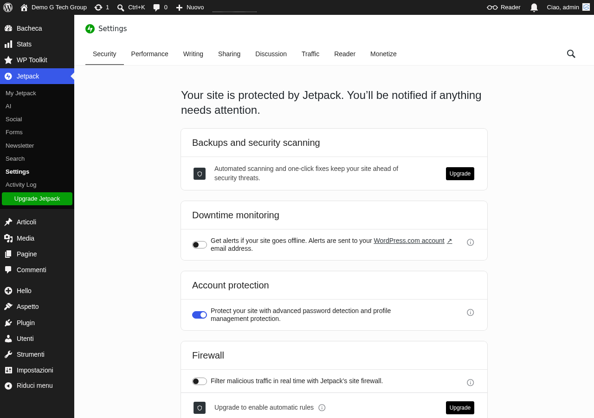
Task: Click shield icon in Backups and security scanning
Action: click(200, 174)
